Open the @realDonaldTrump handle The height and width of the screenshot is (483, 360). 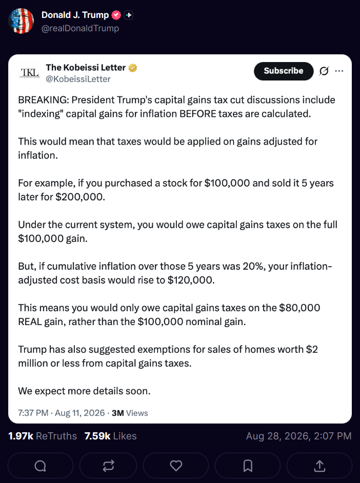[80, 28]
